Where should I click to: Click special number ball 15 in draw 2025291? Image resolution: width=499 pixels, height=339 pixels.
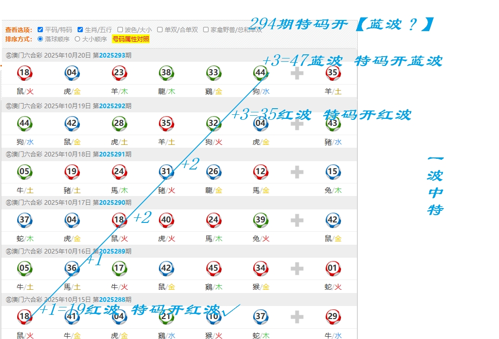[x=333, y=172]
